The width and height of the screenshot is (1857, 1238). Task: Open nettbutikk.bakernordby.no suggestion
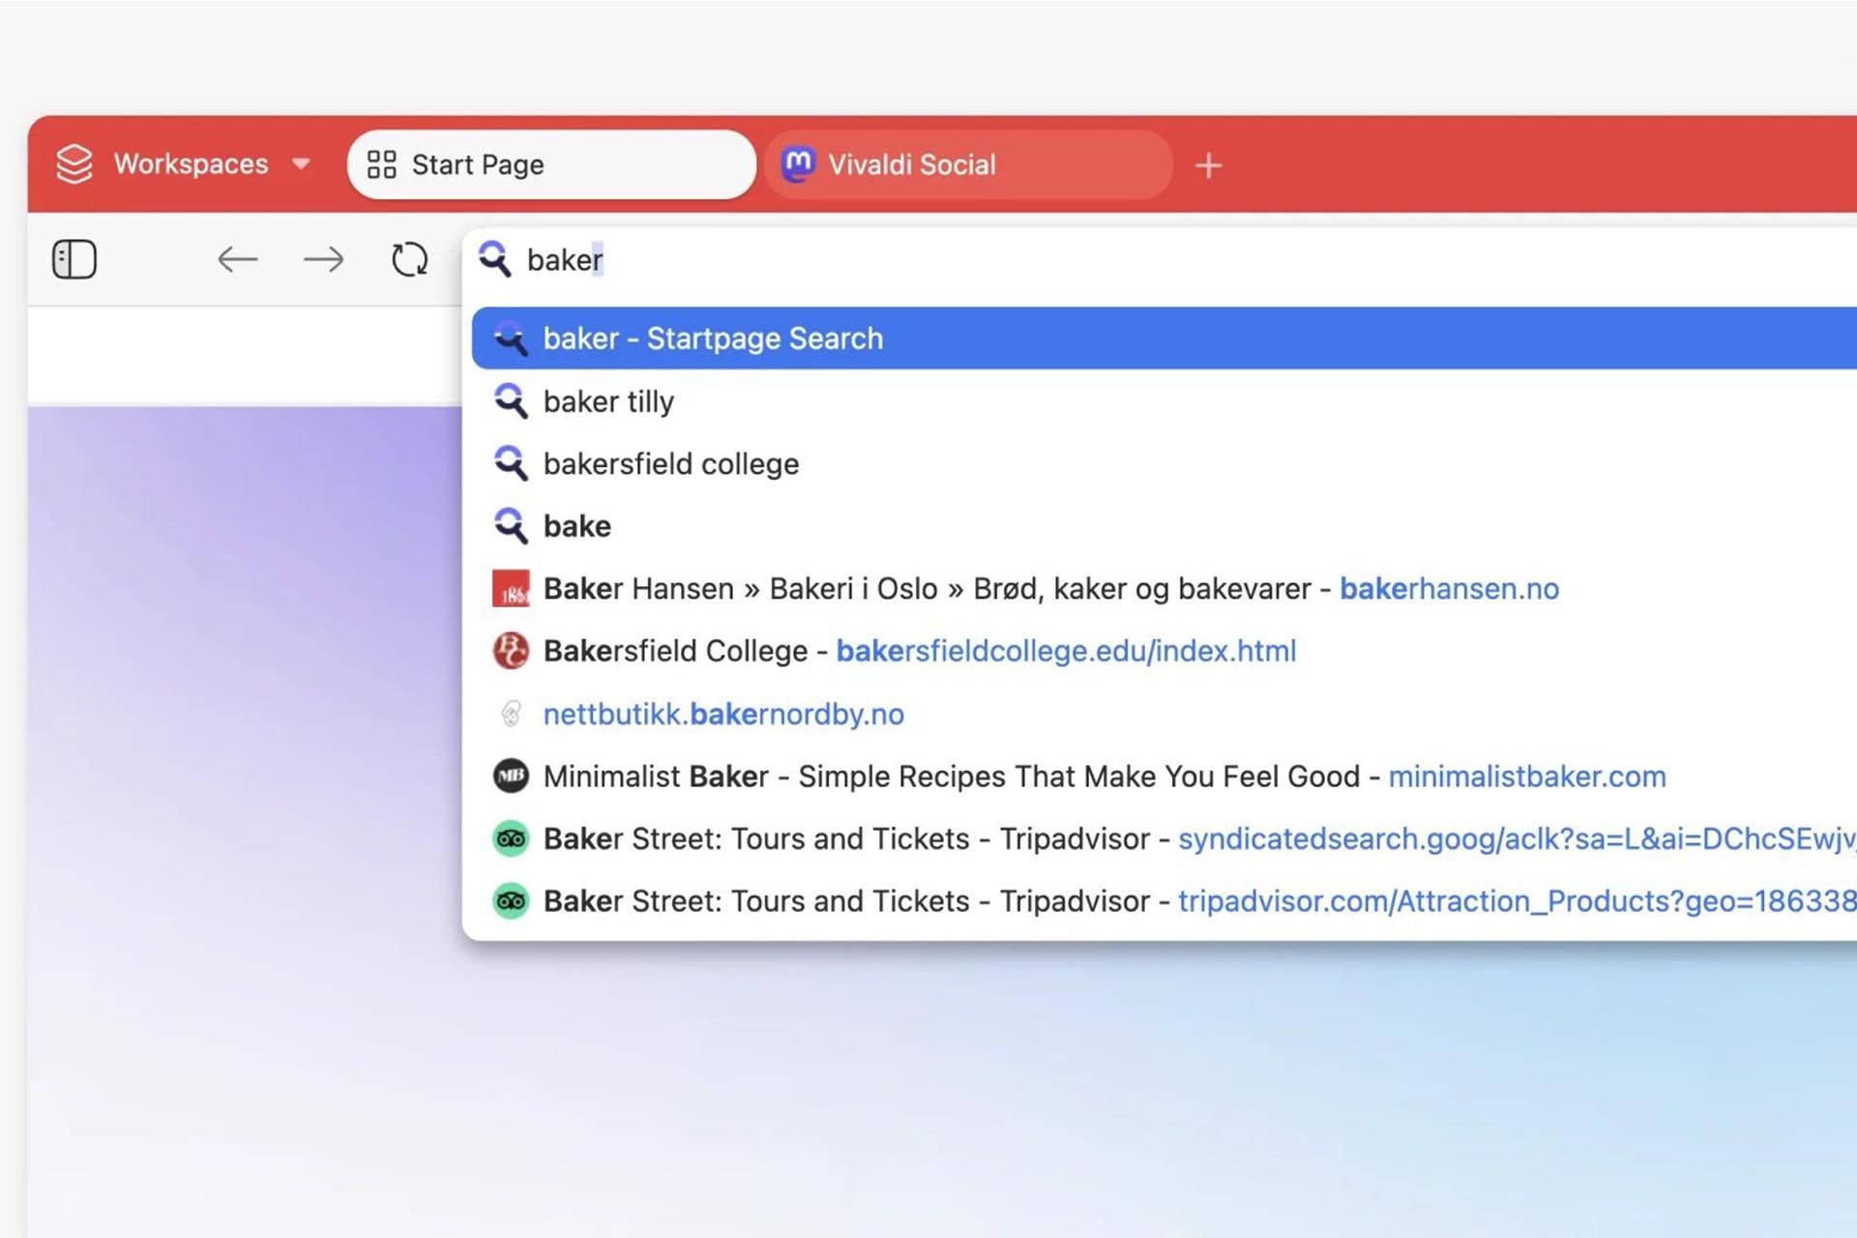click(723, 714)
